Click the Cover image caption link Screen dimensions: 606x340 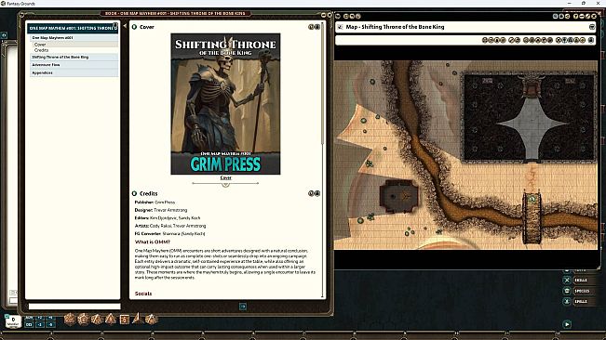[x=225, y=177]
